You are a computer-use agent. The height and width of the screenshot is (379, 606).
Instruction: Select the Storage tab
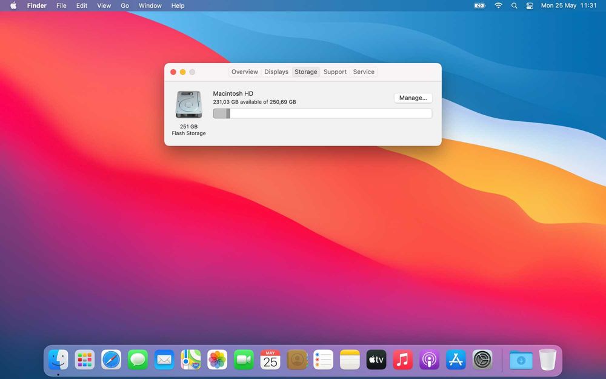[305, 72]
